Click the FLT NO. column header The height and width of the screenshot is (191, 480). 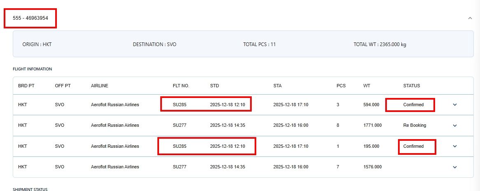click(x=181, y=86)
